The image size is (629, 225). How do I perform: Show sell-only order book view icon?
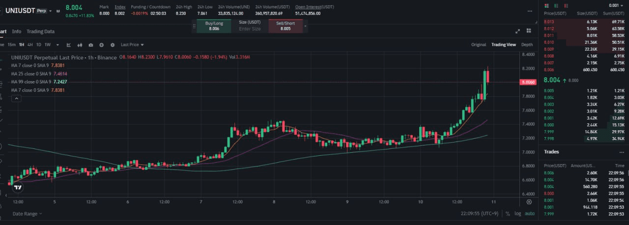566,6
